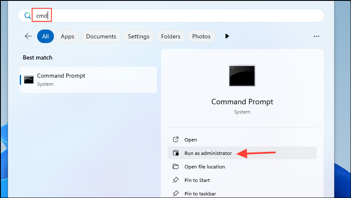Click the Best match heading
Viewport: 351px width, 198px height.
[38, 58]
